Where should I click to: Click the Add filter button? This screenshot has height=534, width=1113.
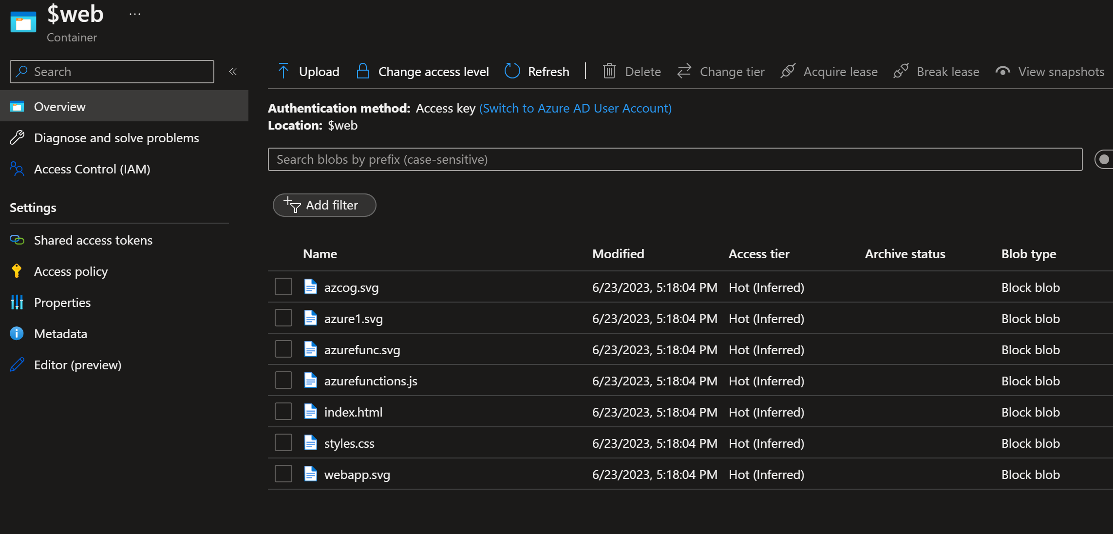[324, 205]
